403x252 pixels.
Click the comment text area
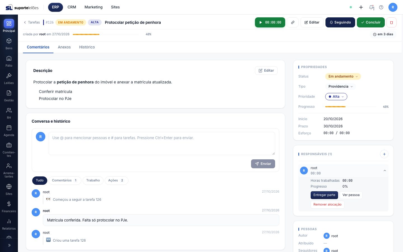click(162, 143)
